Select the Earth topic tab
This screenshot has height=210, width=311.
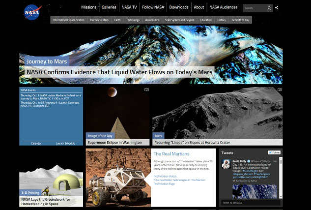pos(117,20)
